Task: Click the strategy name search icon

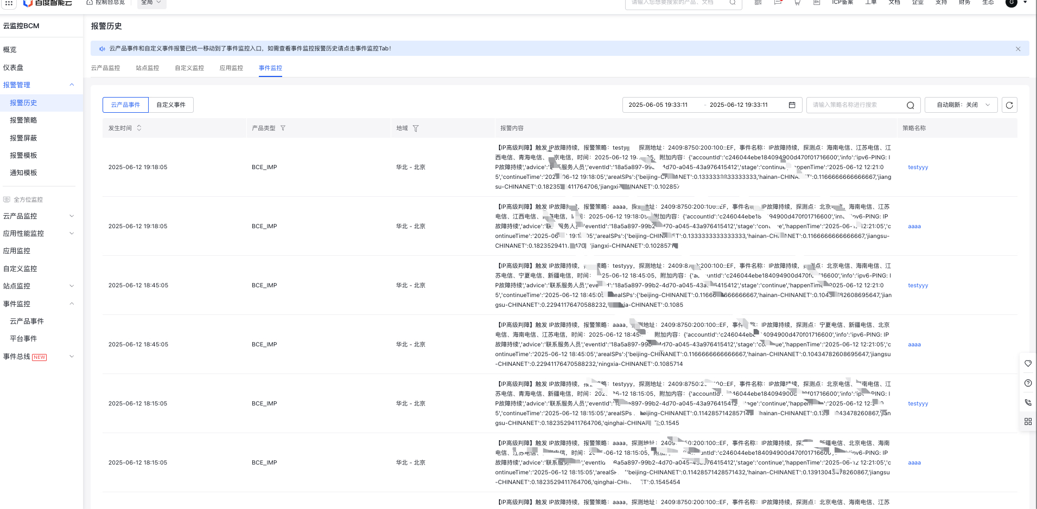Action: (910, 105)
